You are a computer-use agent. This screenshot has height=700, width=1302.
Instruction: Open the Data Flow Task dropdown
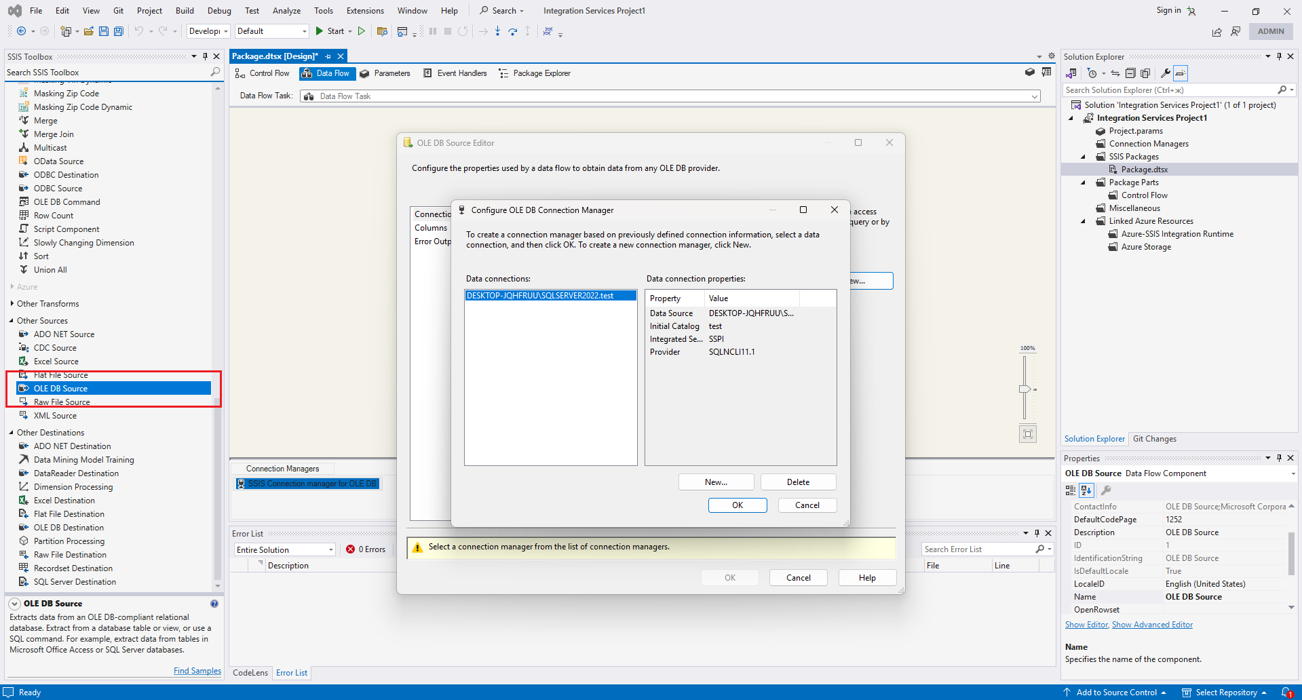point(1035,96)
